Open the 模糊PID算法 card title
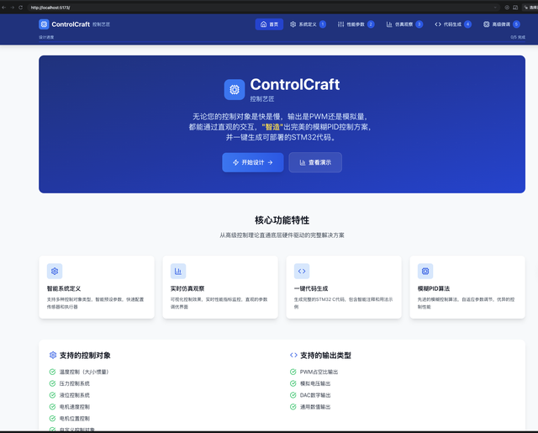 point(434,288)
